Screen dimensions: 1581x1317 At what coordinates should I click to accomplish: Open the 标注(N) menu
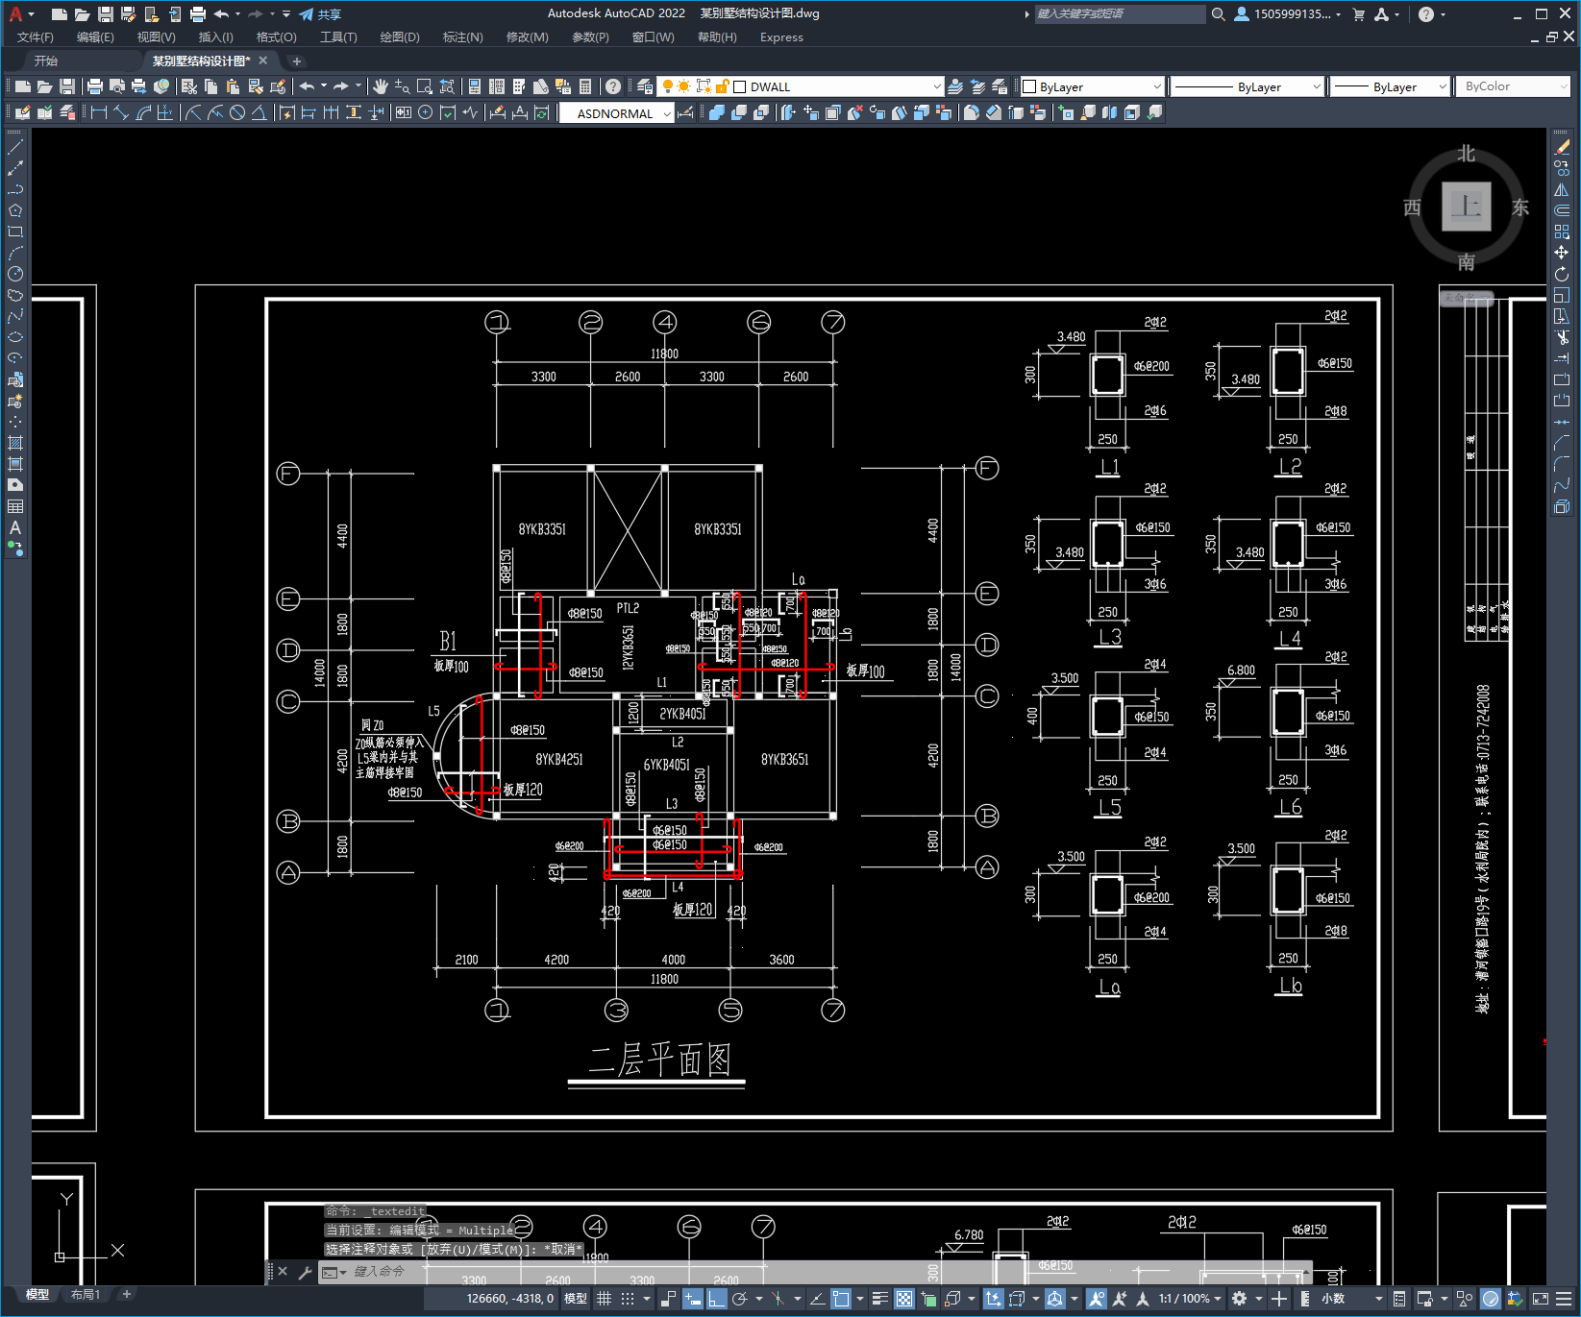coord(462,37)
